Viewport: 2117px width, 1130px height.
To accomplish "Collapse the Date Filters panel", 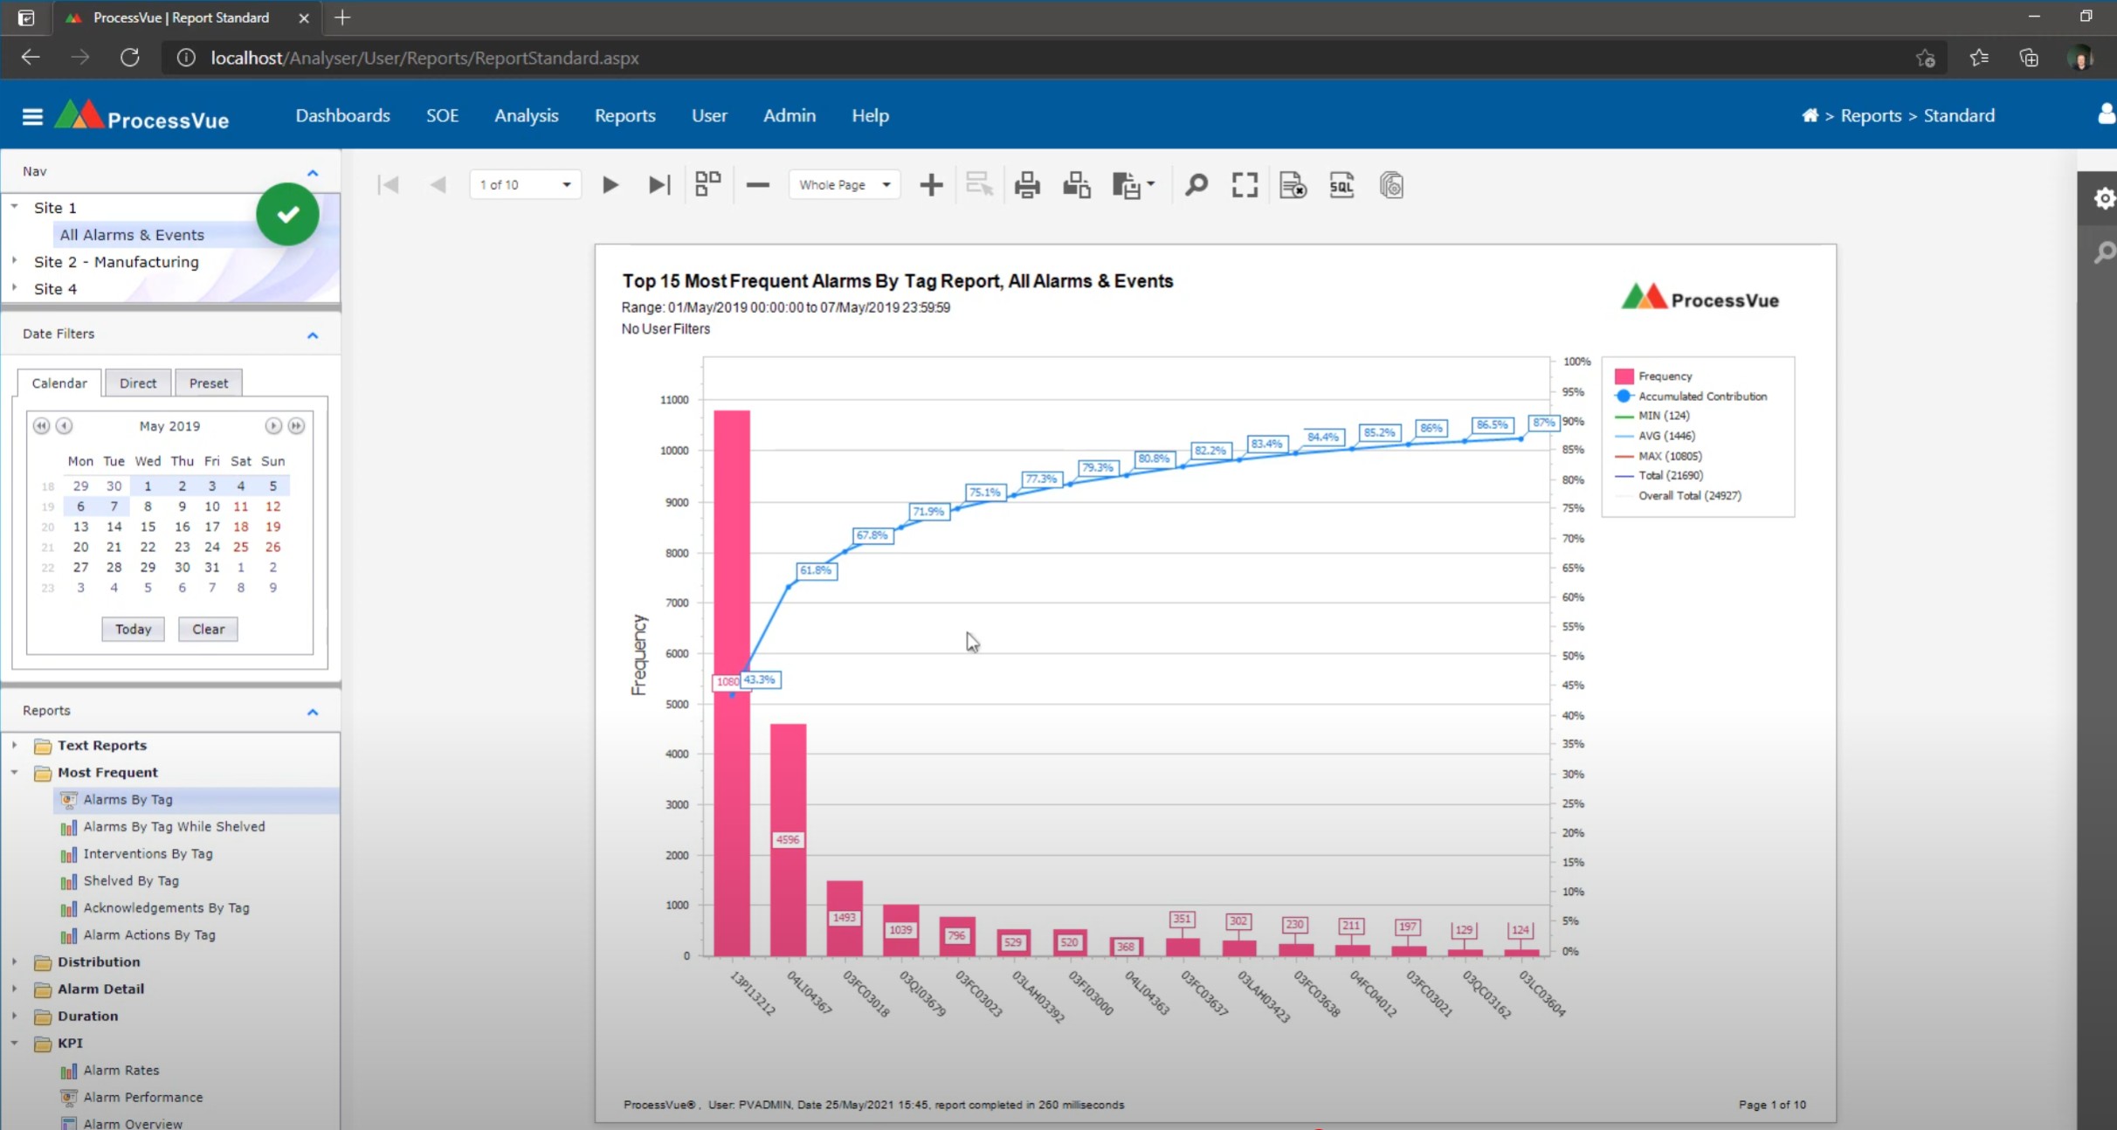I will tap(313, 335).
